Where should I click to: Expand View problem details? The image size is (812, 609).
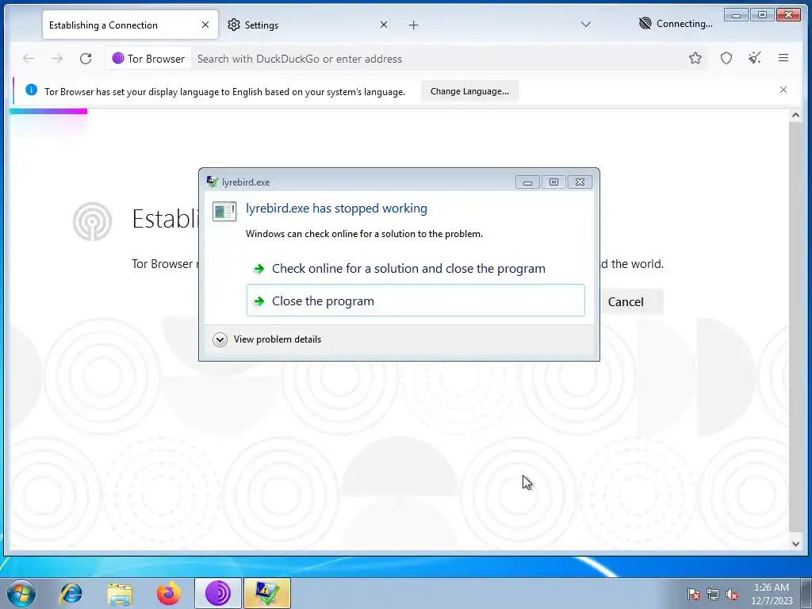(x=267, y=339)
